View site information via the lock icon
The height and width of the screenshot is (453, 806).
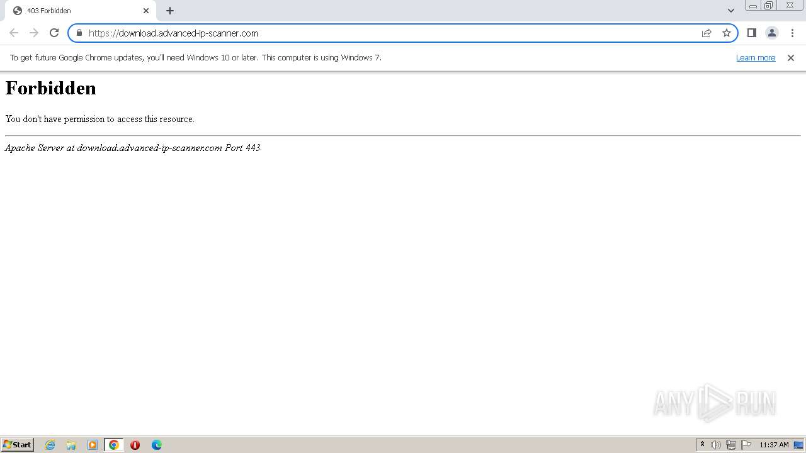pyautogui.click(x=79, y=33)
